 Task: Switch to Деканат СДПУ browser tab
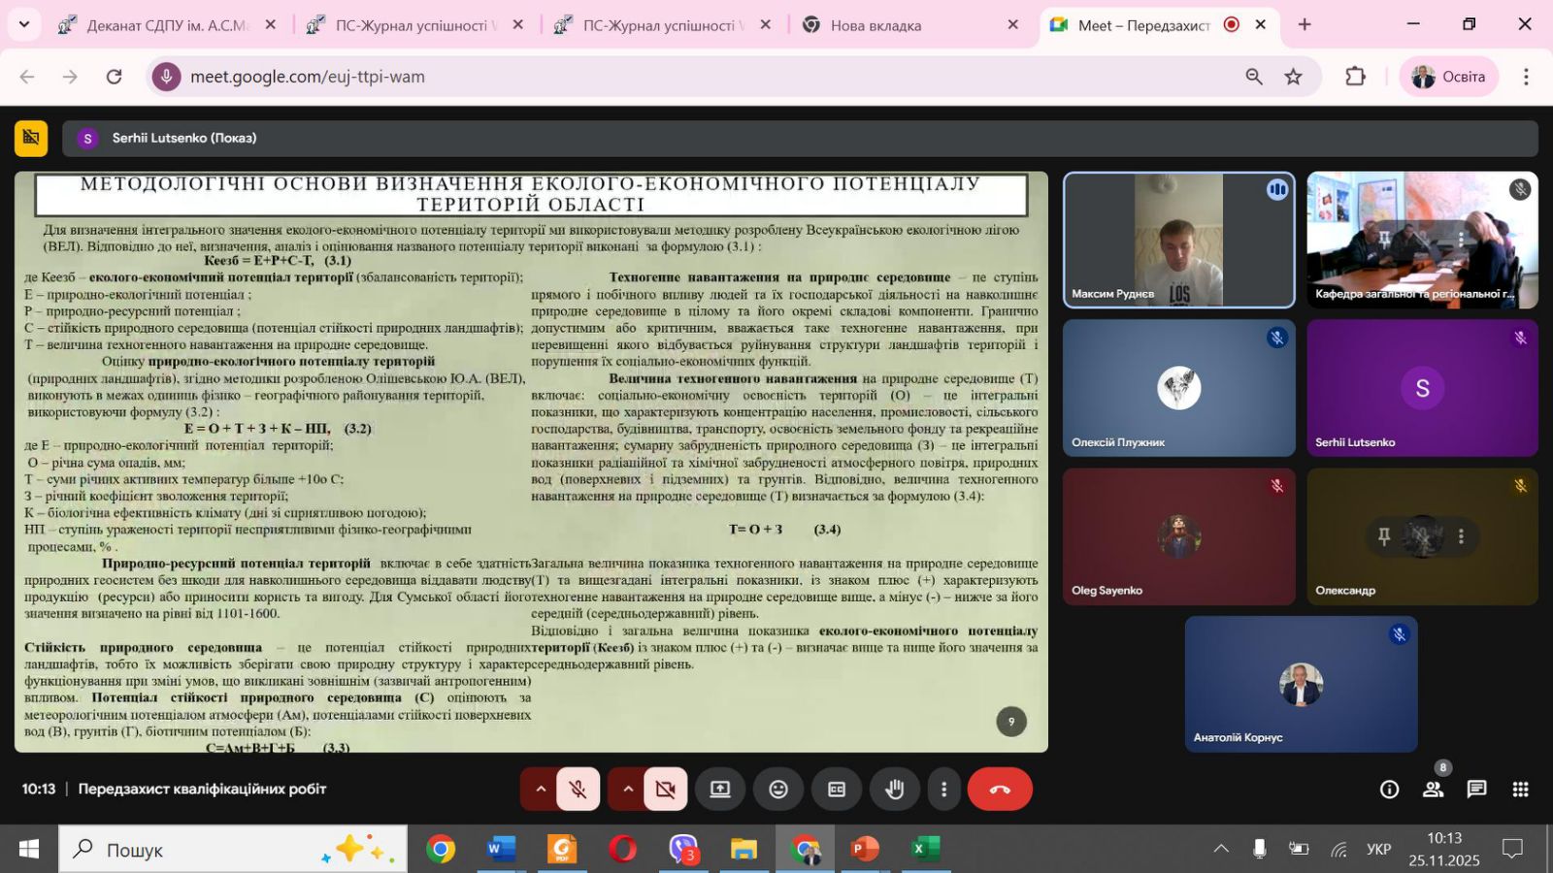pyautogui.click(x=165, y=25)
